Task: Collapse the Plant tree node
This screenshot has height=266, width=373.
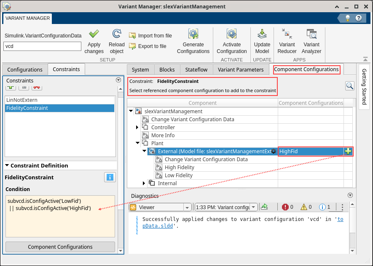Action: click(137, 143)
